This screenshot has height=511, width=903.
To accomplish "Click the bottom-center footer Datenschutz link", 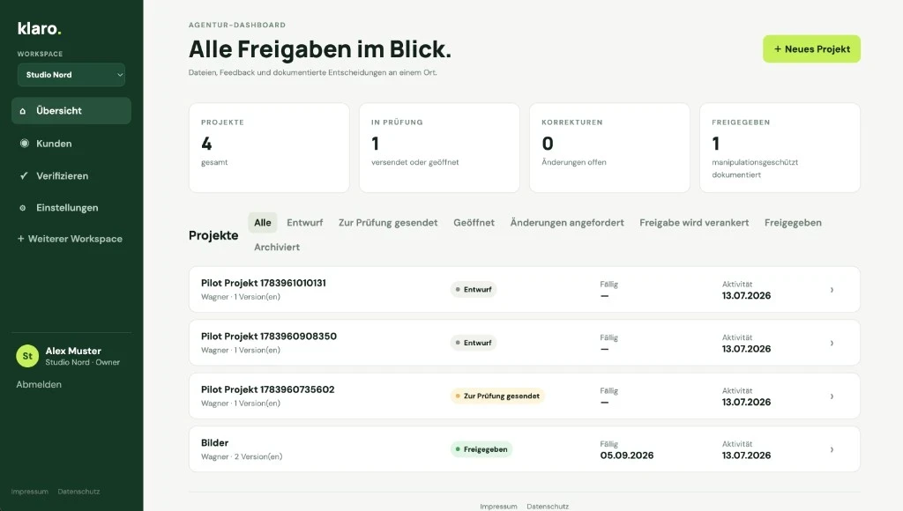I will (548, 507).
